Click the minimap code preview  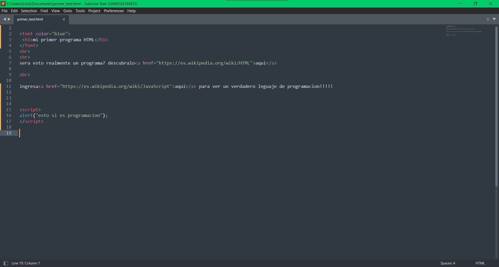click(x=464, y=31)
